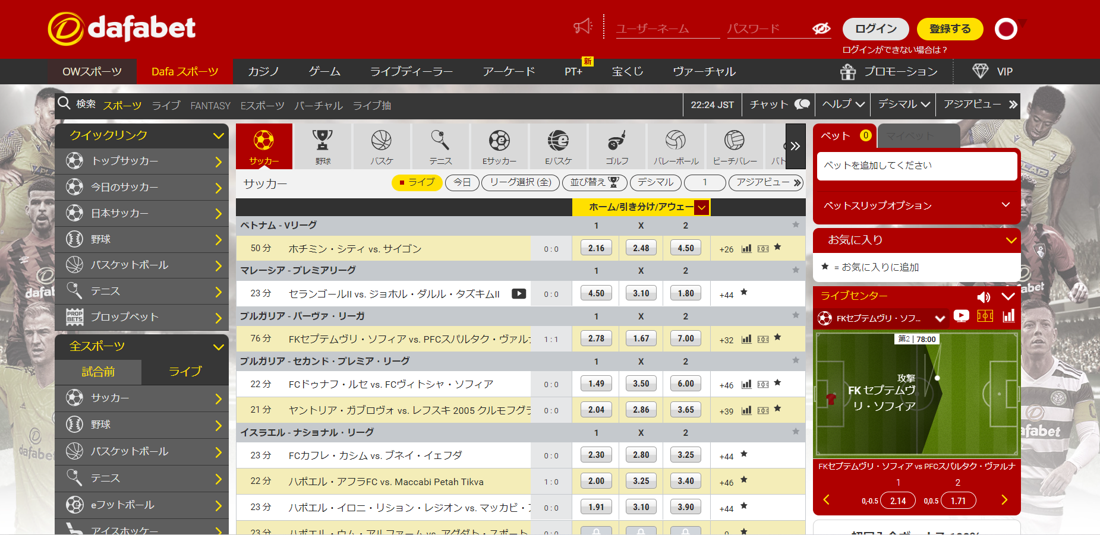Switch to the 試合前 pre-match tab
Image resolution: width=1100 pixels, height=535 pixels.
pyautogui.click(x=98, y=372)
